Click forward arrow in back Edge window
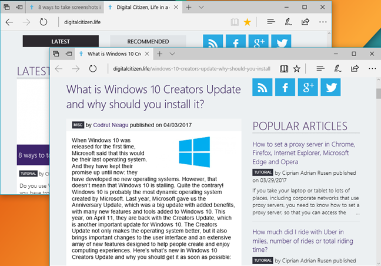The height and width of the screenshot is (266, 381). point(26,22)
